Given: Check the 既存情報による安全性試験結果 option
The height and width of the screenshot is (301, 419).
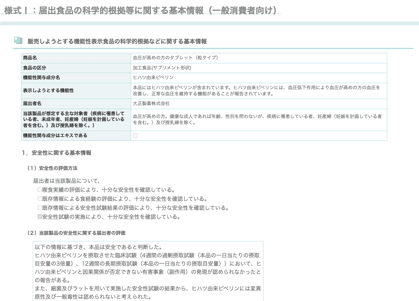Looking at the screenshot, I should 40,208.
